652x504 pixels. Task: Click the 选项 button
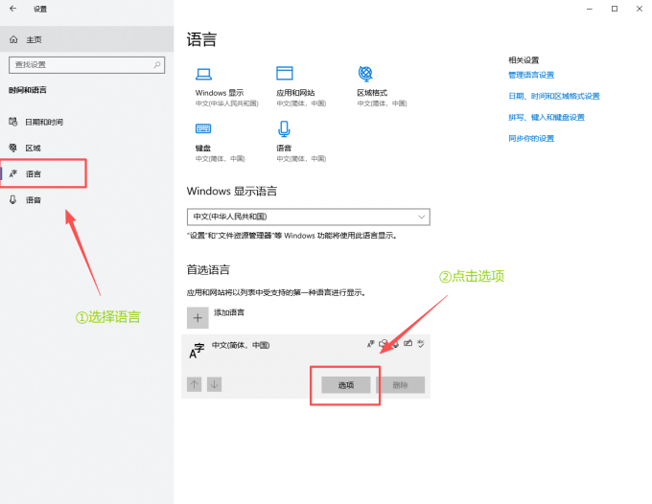pos(345,385)
